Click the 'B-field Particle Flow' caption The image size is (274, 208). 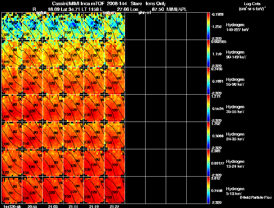(256, 197)
